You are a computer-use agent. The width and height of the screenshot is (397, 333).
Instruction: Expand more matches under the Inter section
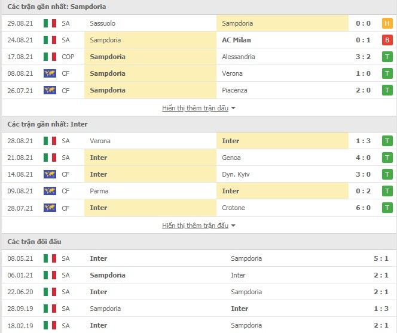pyautogui.click(x=195, y=226)
